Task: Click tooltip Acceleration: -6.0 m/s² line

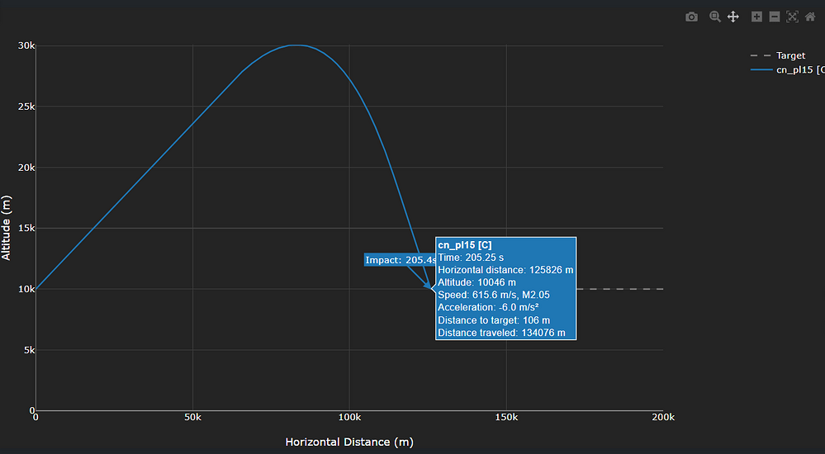Action: (488, 307)
